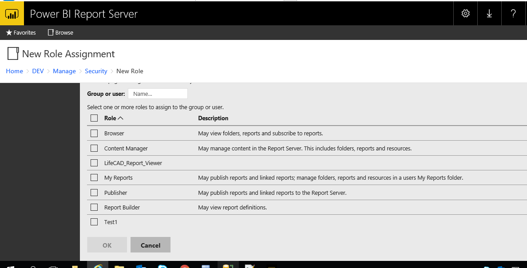Click the 'Group or user:' label
Screen dimensions: 527x268
(x=106, y=94)
